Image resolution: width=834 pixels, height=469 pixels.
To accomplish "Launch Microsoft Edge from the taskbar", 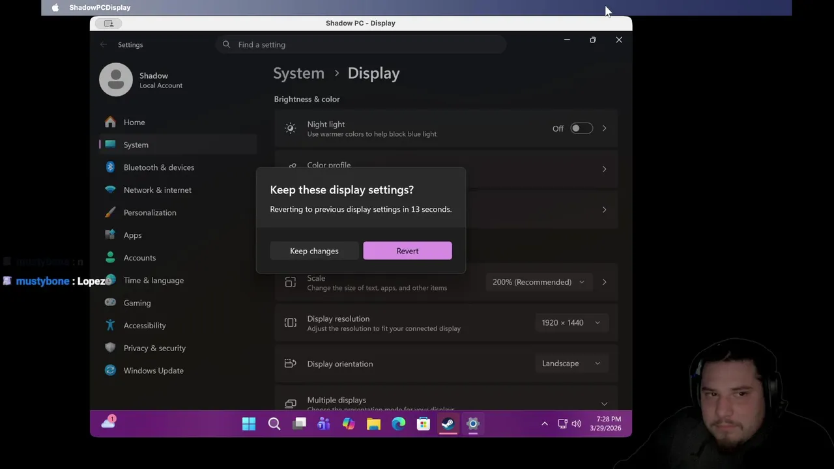I will [x=398, y=424].
